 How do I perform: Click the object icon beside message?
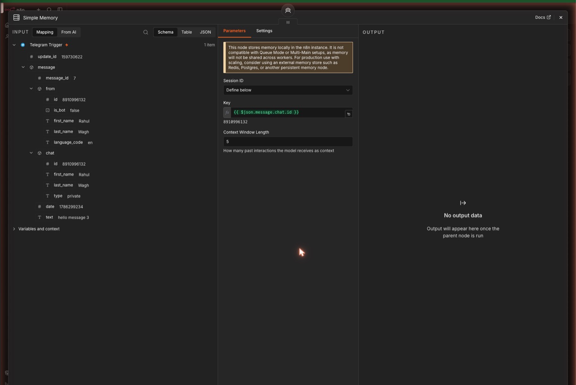31,67
